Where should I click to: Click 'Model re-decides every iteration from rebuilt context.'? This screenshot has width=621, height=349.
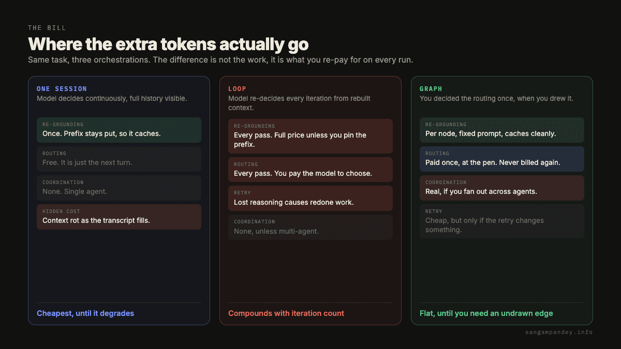pos(299,103)
